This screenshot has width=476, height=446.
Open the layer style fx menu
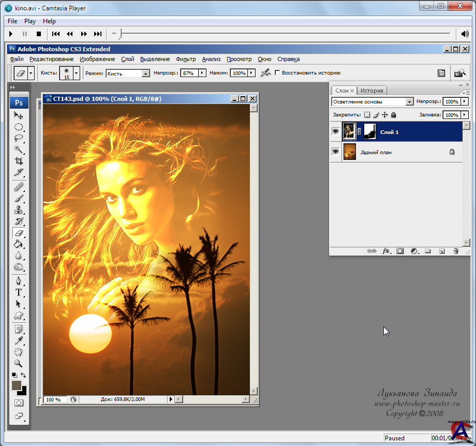coord(386,251)
